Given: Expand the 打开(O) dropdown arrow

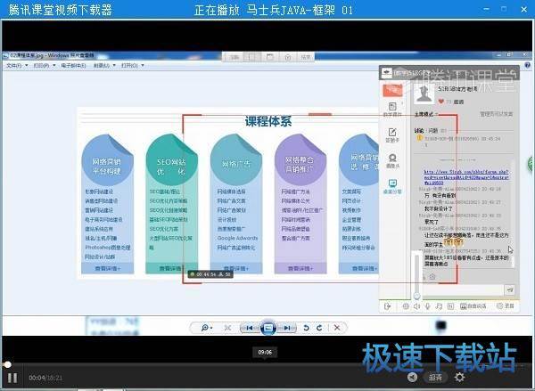Looking at the screenshot, I should [x=143, y=65].
